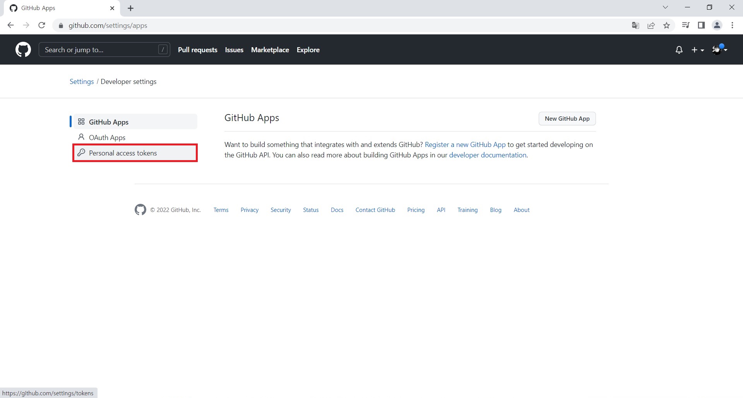Open the Chrome profile icon

717,26
